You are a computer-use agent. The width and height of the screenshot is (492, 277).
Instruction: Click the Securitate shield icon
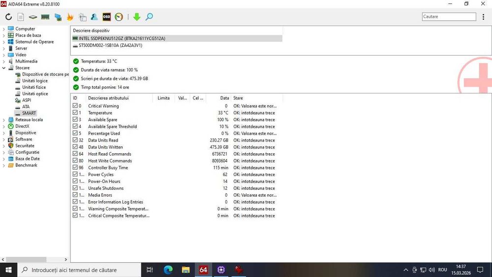pyautogui.click(x=11, y=145)
